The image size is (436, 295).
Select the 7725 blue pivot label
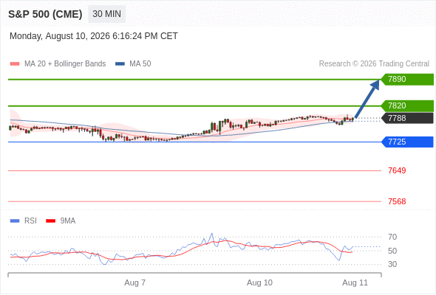tap(407, 142)
